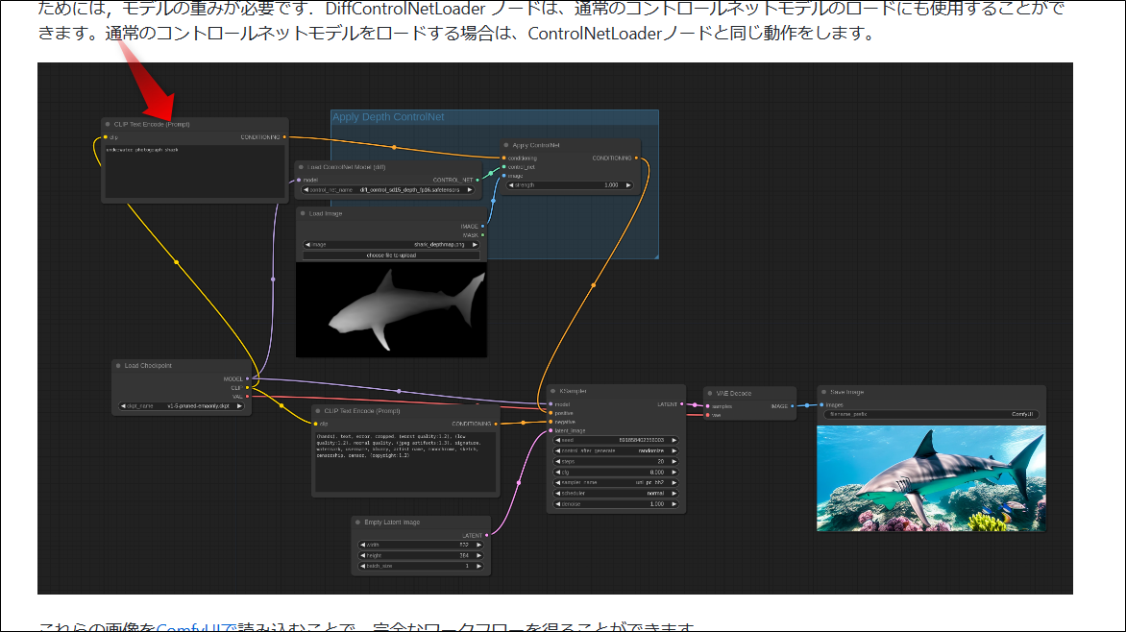Viewport: 1126px width, 632px height.
Task: Click collapse dot on Apply ControlNet node
Action: click(x=506, y=145)
